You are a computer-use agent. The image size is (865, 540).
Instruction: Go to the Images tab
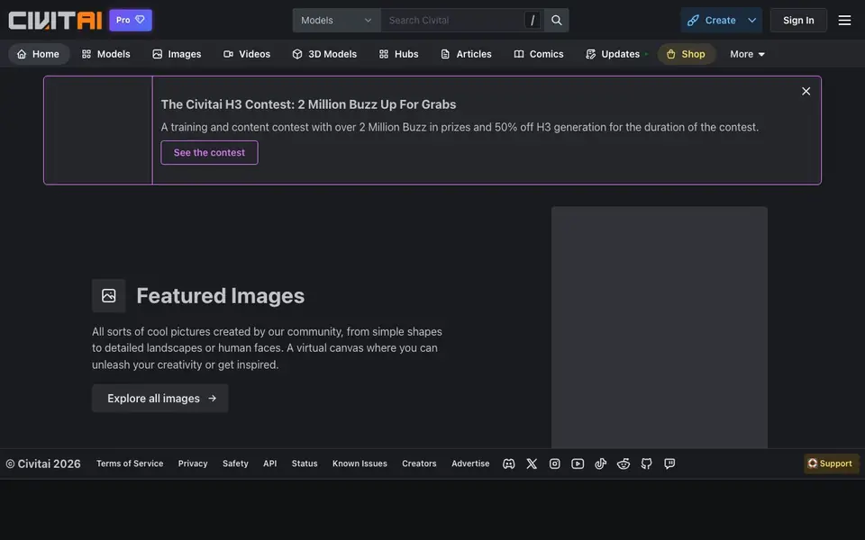click(177, 54)
